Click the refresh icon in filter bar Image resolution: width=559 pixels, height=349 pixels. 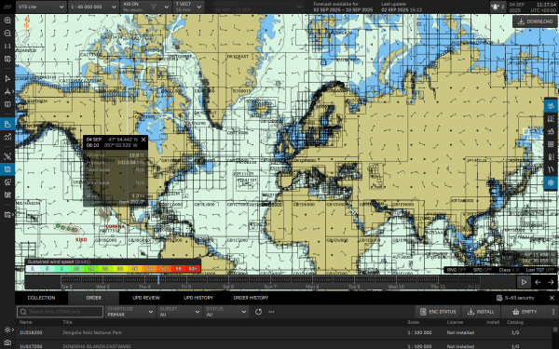pos(258,312)
